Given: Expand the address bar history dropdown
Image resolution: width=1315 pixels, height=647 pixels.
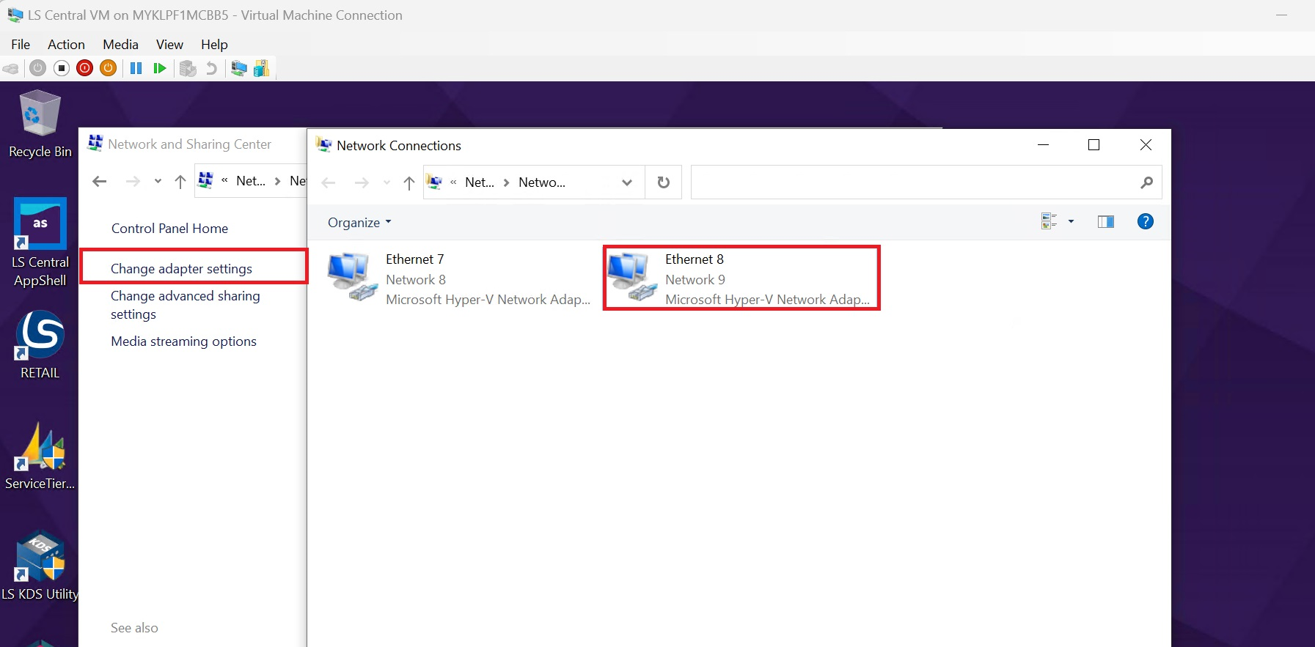Looking at the screenshot, I should 627,182.
